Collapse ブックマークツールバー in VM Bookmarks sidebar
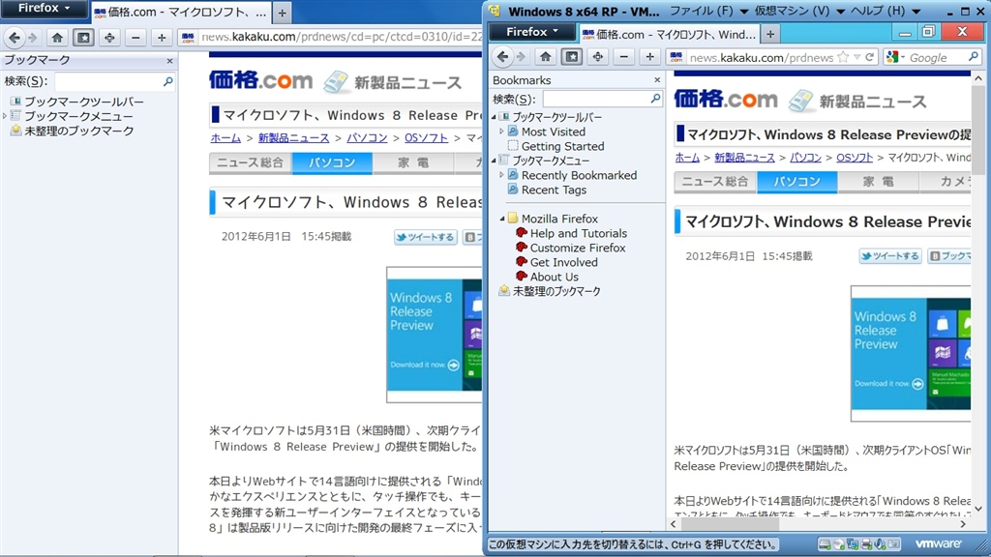 tap(495, 117)
